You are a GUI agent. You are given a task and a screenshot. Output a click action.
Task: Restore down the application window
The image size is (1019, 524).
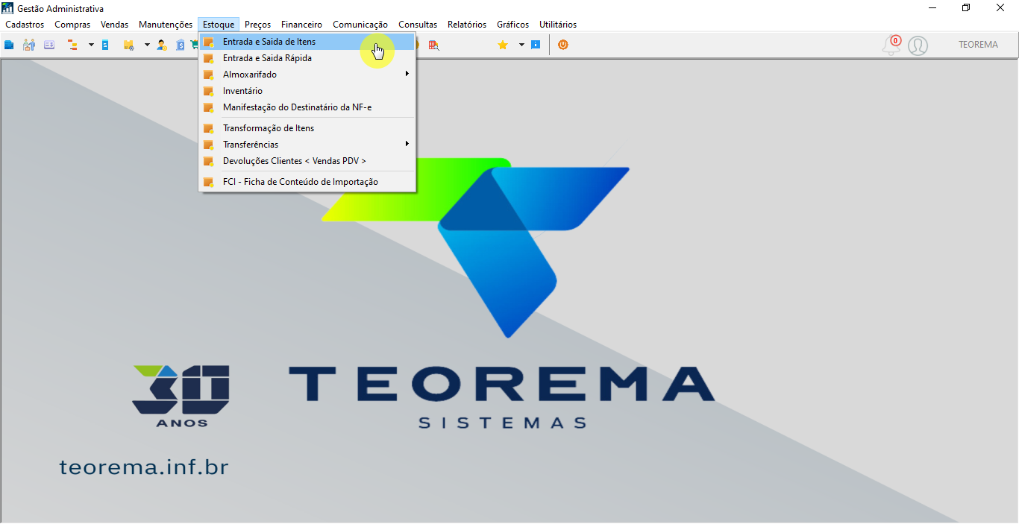(966, 8)
